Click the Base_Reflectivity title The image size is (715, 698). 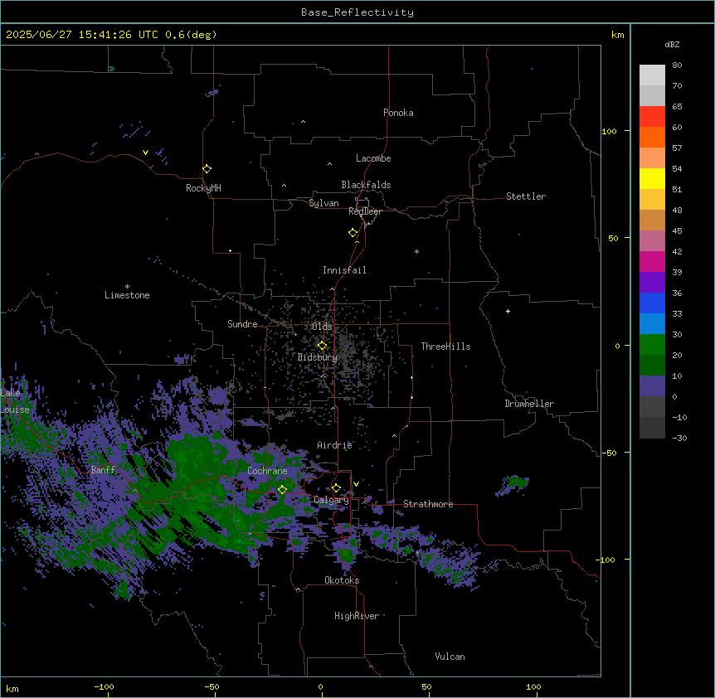(357, 12)
